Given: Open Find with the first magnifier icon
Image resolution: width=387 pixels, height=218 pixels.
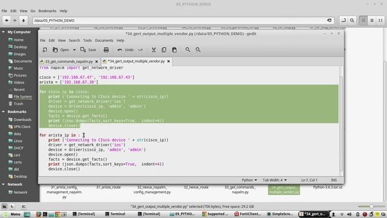Looking at the screenshot, I should 188,50.
